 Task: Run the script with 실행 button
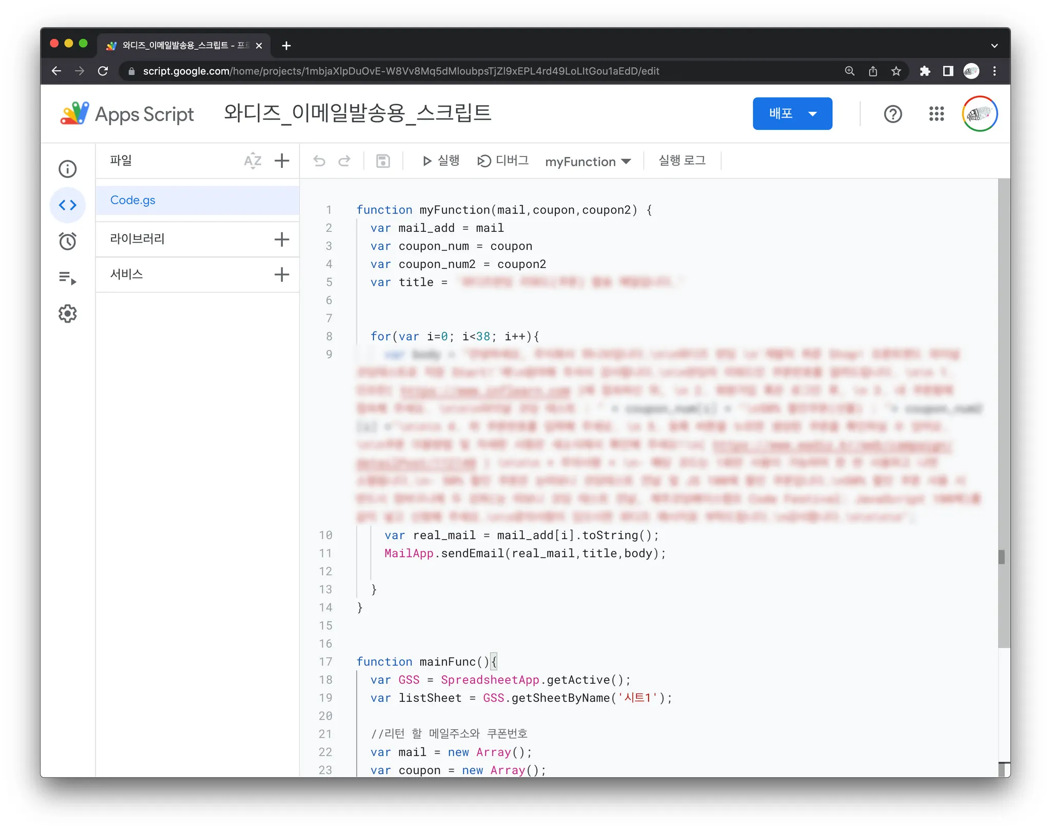[x=441, y=161]
